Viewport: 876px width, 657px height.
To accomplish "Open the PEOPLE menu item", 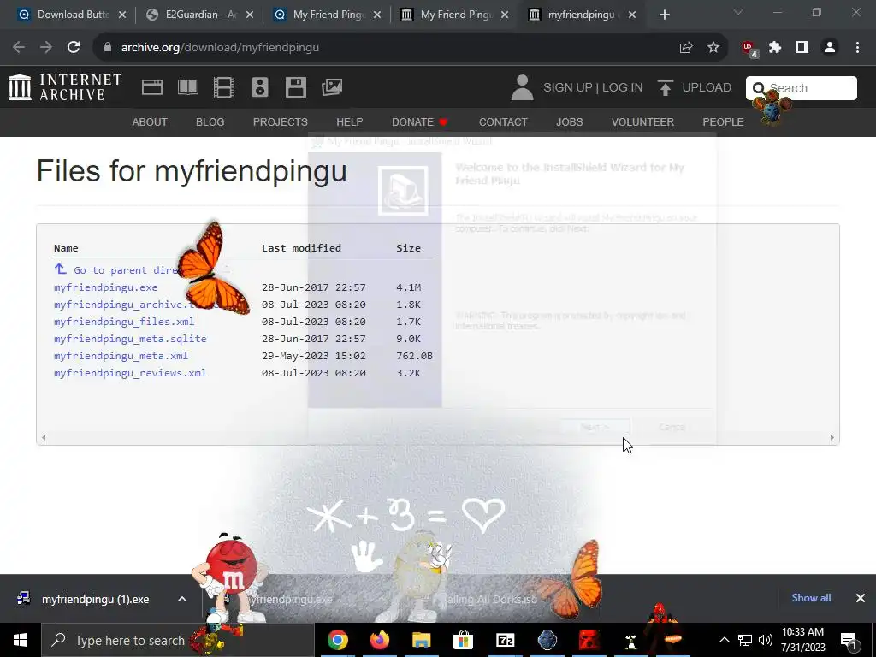I will point(723,121).
